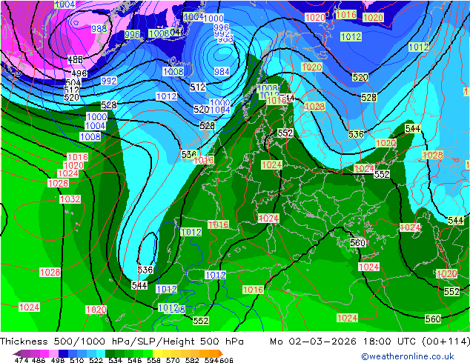Select the black 488 height contour label
This screenshot has height=363, width=470.
pyautogui.click(x=75, y=59)
